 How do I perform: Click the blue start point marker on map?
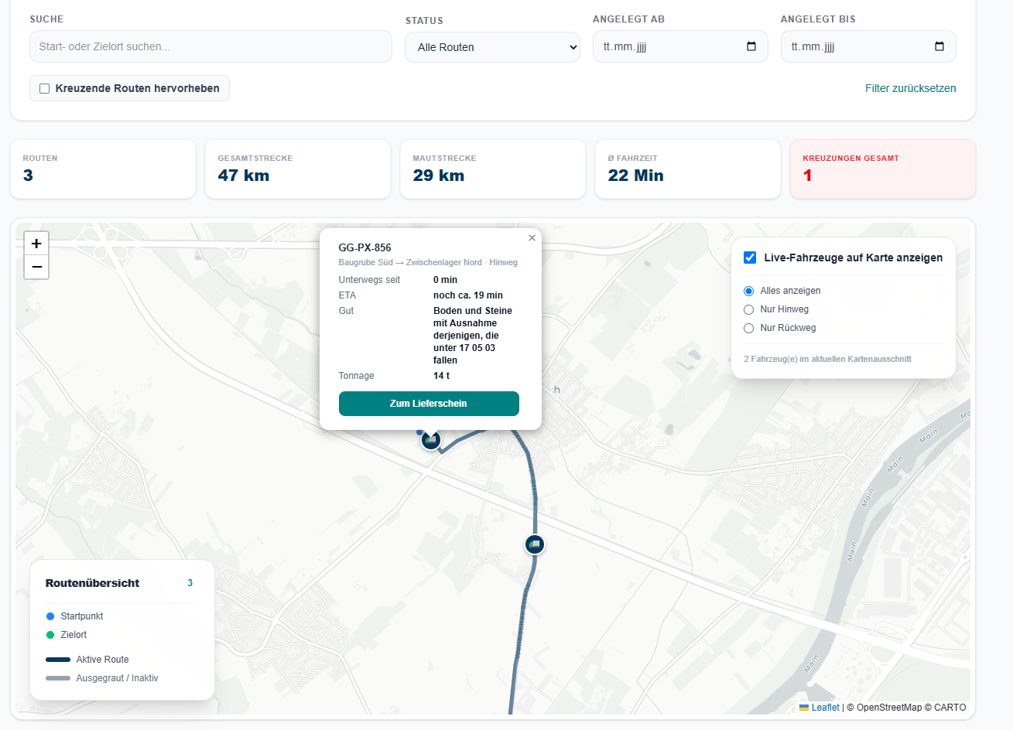[419, 432]
